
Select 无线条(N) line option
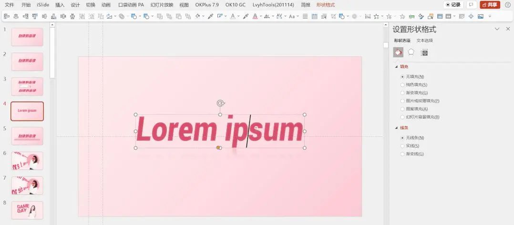(x=412, y=138)
